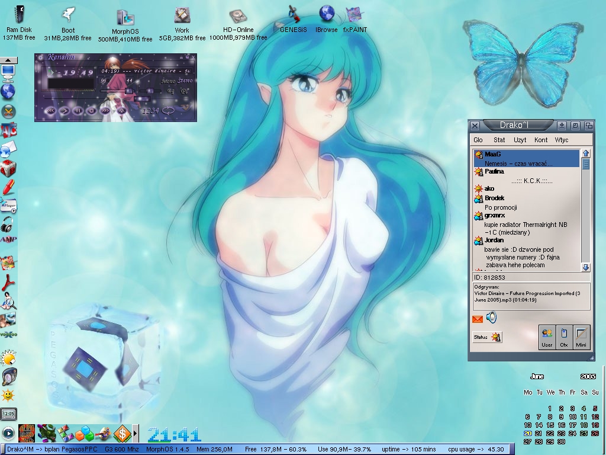Screen dimensions: 606x455
Task: Open the Glo menu in Drako^I window
Action: click(478, 140)
